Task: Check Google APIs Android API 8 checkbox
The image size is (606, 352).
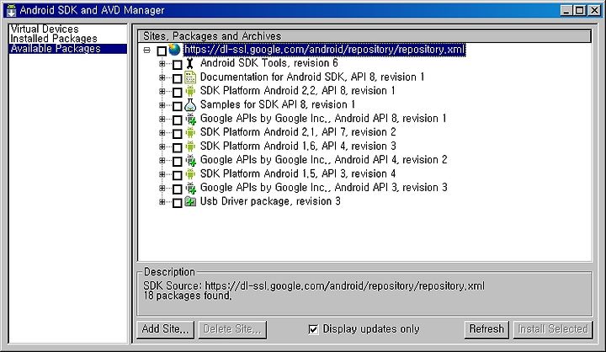Action: coord(178,120)
